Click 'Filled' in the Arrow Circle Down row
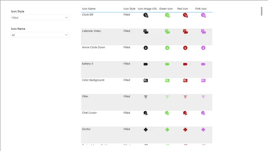The height and width of the screenshot is (151, 268). click(127, 47)
